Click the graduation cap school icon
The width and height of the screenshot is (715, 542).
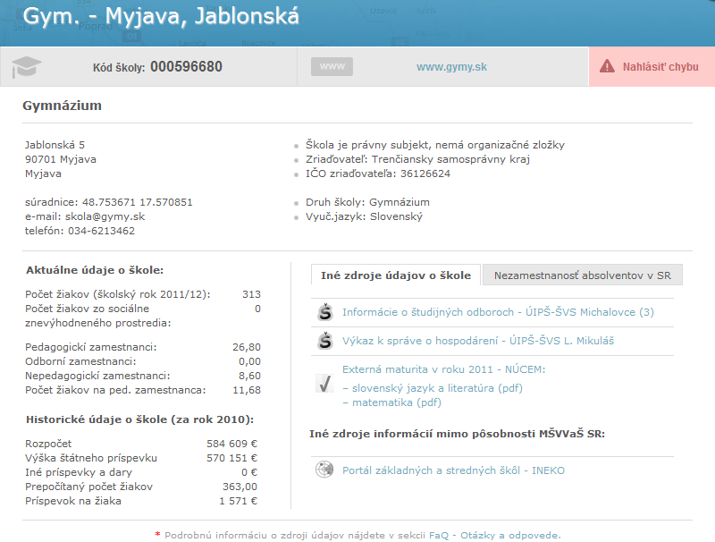(x=27, y=67)
